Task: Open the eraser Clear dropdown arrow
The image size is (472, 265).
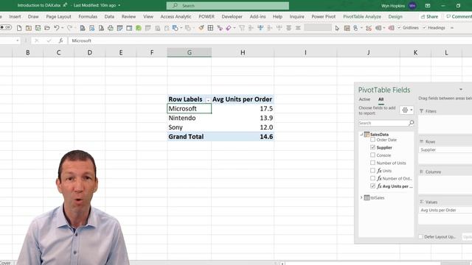Action: (235, 28)
